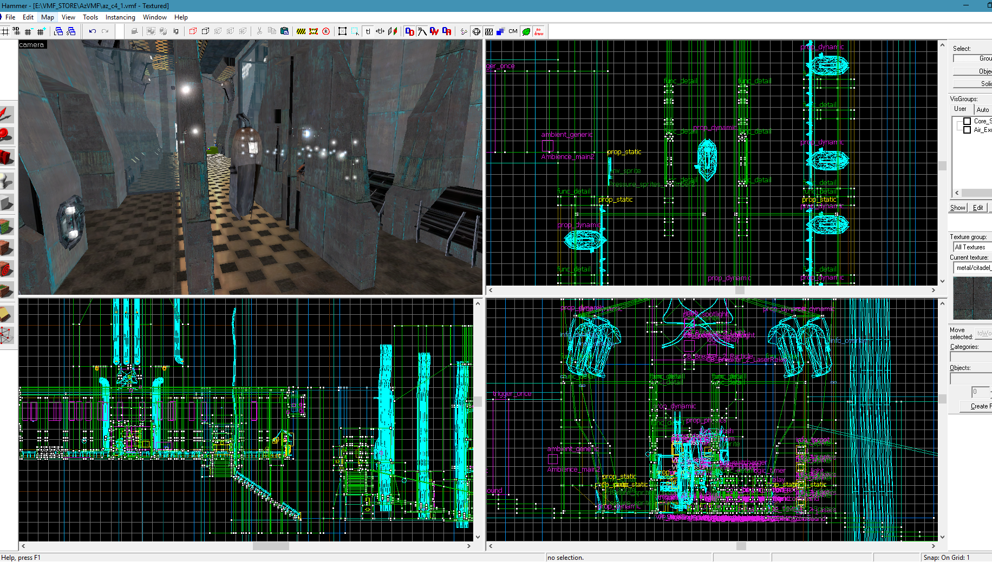This screenshot has height=562, width=992.
Task: Open the Current texture dropdown
Action: [x=973, y=268]
